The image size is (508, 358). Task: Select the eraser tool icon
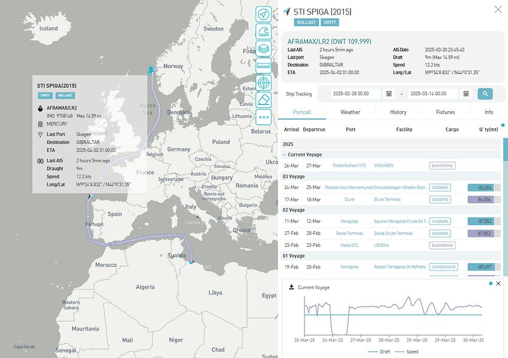263,100
